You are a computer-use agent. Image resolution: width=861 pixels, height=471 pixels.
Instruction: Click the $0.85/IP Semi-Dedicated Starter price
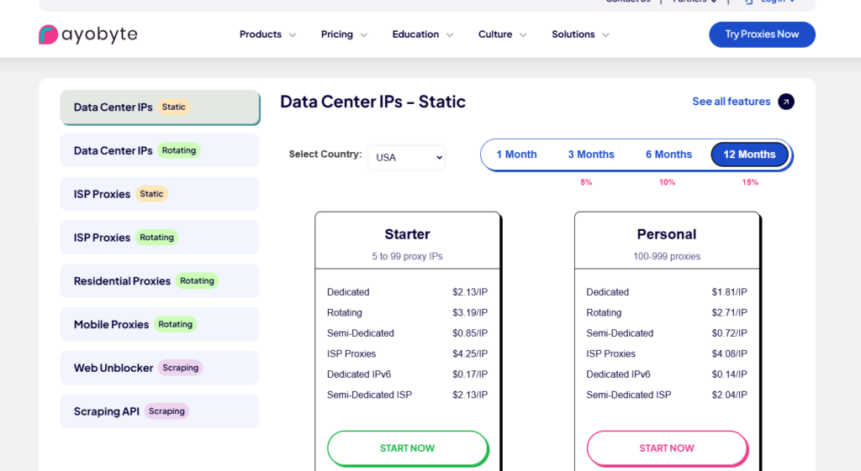(x=470, y=333)
